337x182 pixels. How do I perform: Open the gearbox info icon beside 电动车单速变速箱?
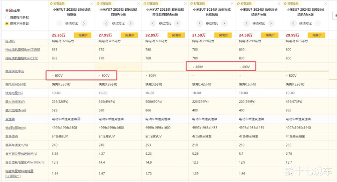pyautogui.click(x=79, y=119)
